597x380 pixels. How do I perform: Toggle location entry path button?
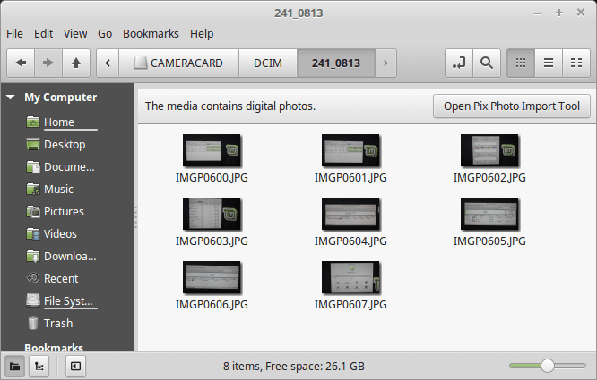tap(459, 63)
